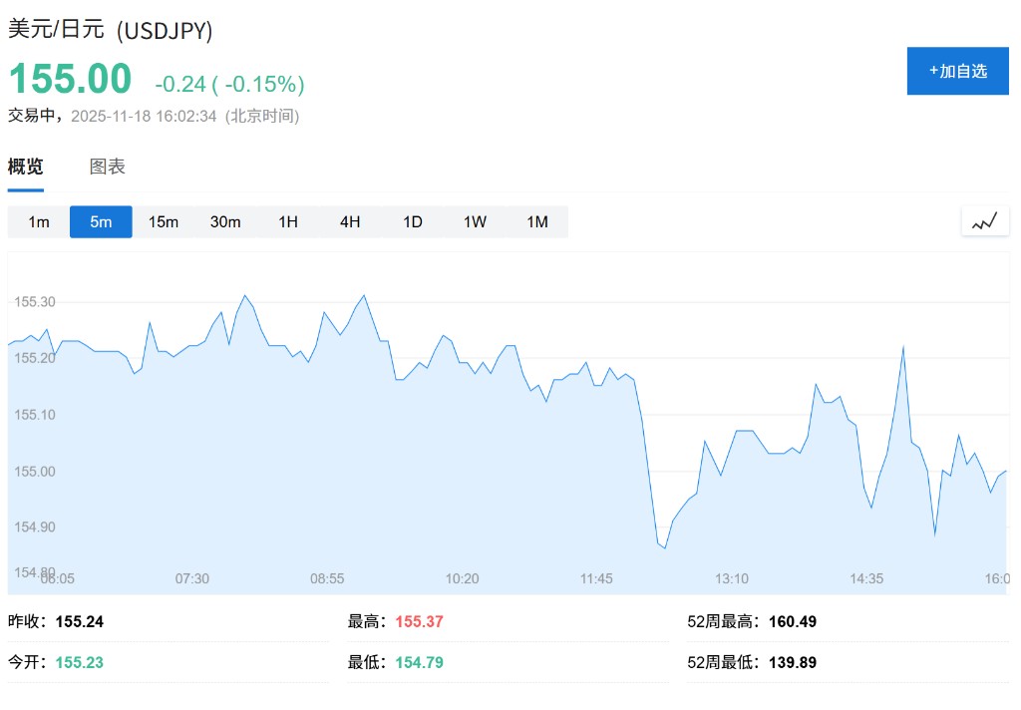1021x710 pixels.
Task: Click the line chart type icon
Action: coord(984,221)
